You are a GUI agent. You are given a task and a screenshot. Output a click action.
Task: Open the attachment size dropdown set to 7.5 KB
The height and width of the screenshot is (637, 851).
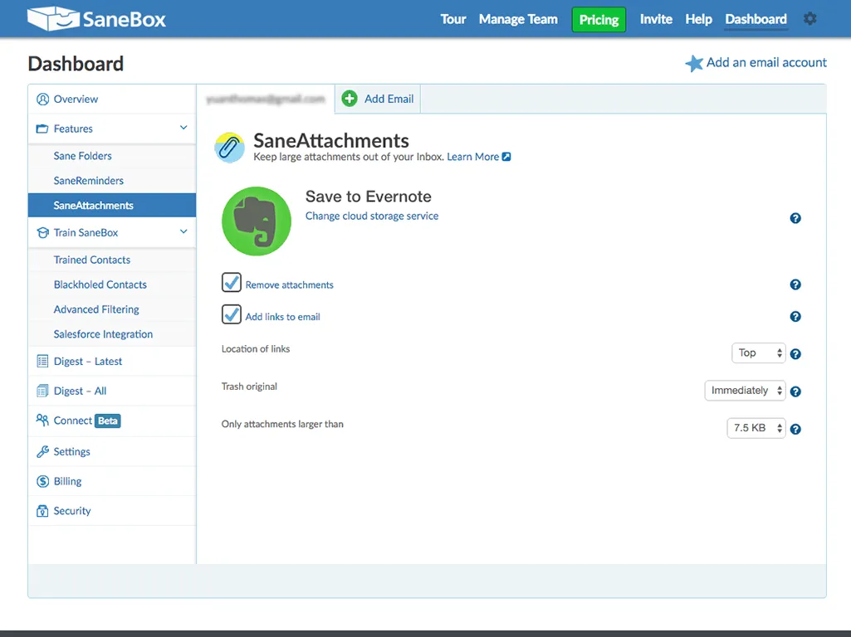(756, 428)
